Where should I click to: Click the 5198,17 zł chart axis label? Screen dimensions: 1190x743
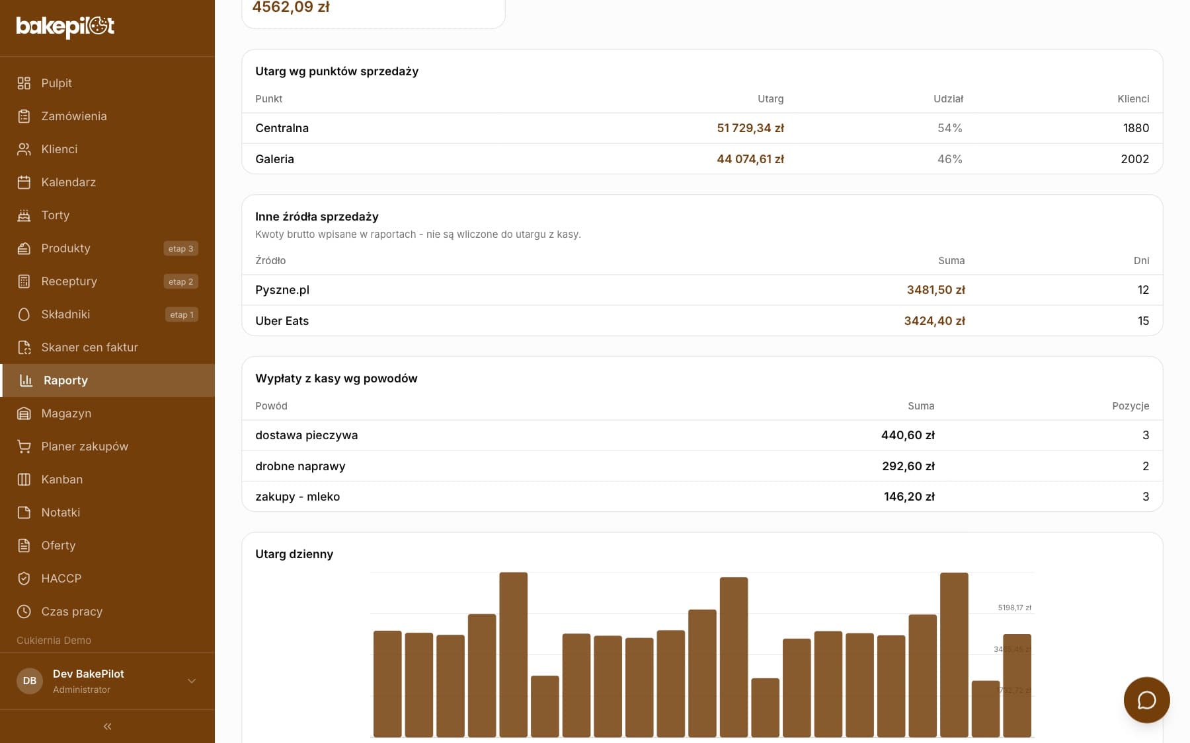coord(1014,608)
